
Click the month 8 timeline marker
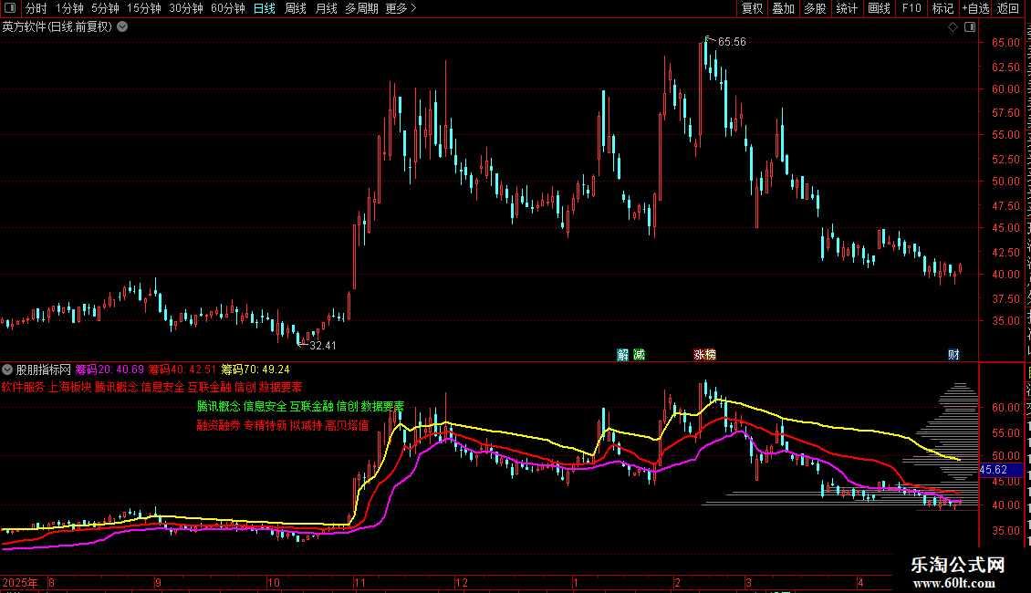(x=51, y=582)
